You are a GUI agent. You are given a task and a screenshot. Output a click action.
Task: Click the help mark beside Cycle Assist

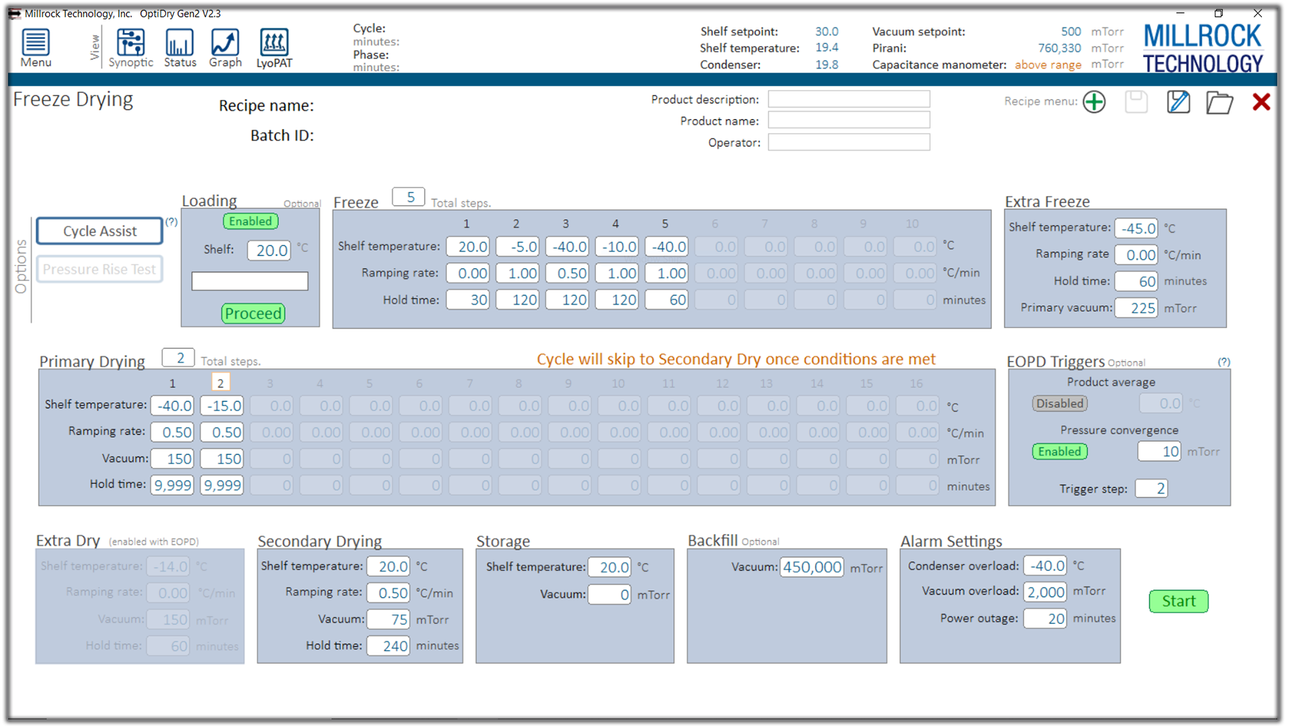click(x=172, y=222)
